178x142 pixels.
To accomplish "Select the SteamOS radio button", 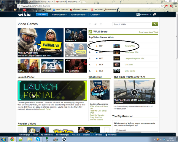I will (117, 130).
